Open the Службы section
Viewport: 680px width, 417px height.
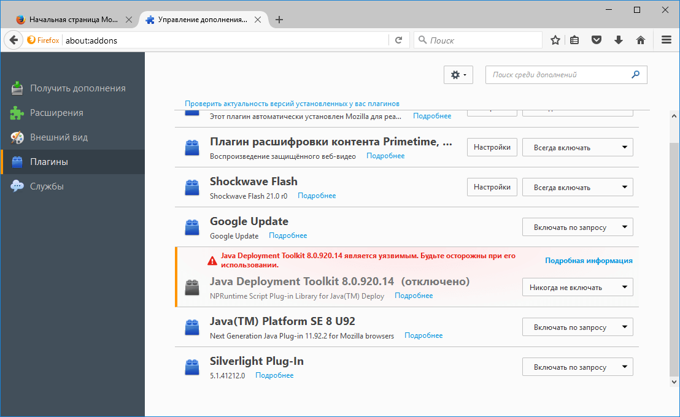(53, 186)
